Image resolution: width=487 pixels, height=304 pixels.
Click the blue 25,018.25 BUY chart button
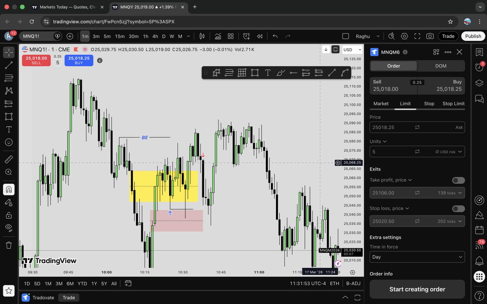coord(79,60)
